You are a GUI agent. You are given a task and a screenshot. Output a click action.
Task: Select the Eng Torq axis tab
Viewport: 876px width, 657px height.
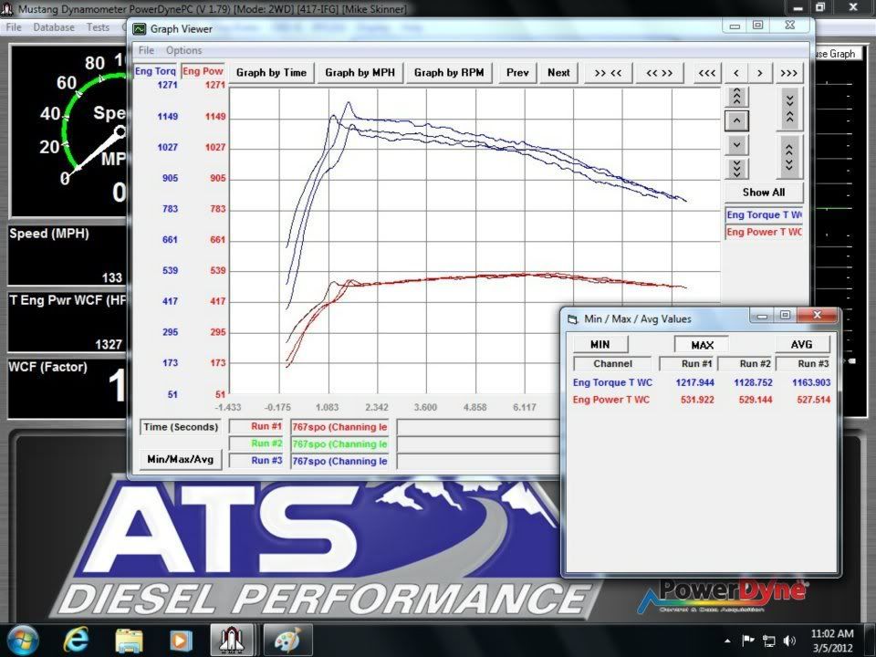click(x=155, y=71)
